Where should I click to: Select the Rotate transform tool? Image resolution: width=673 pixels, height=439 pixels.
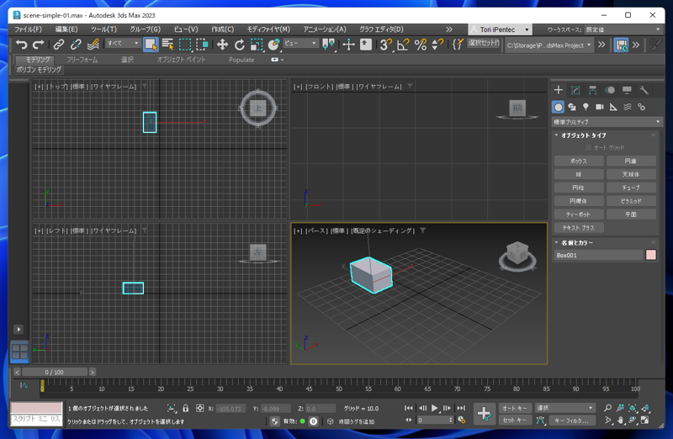point(239,45)
